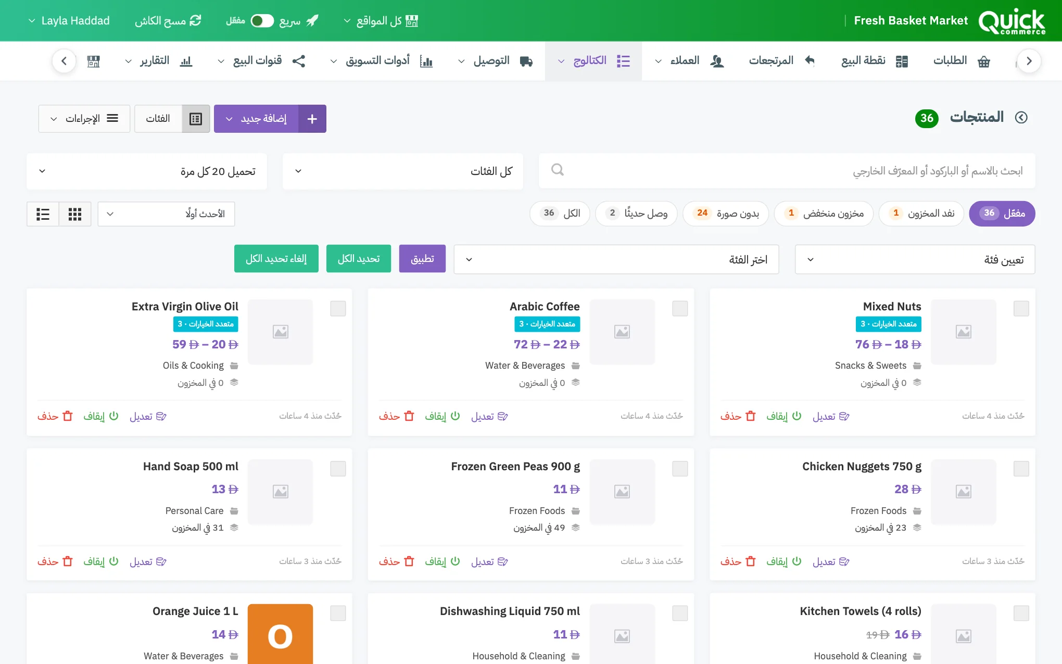Viewport: 1062px width, 664px height.
Task: Select the No image filter tab
Action: tap(726, 214)
